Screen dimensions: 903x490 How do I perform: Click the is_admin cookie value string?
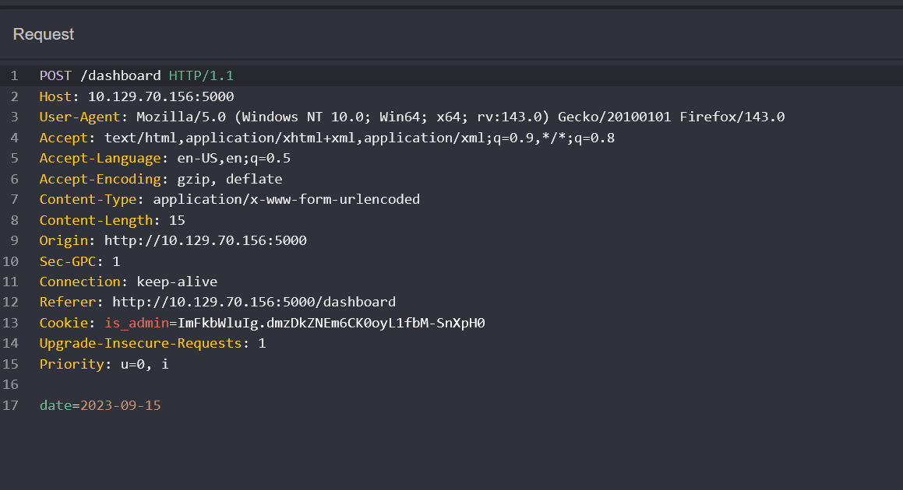pyautogui.click(x=331, y=323)
